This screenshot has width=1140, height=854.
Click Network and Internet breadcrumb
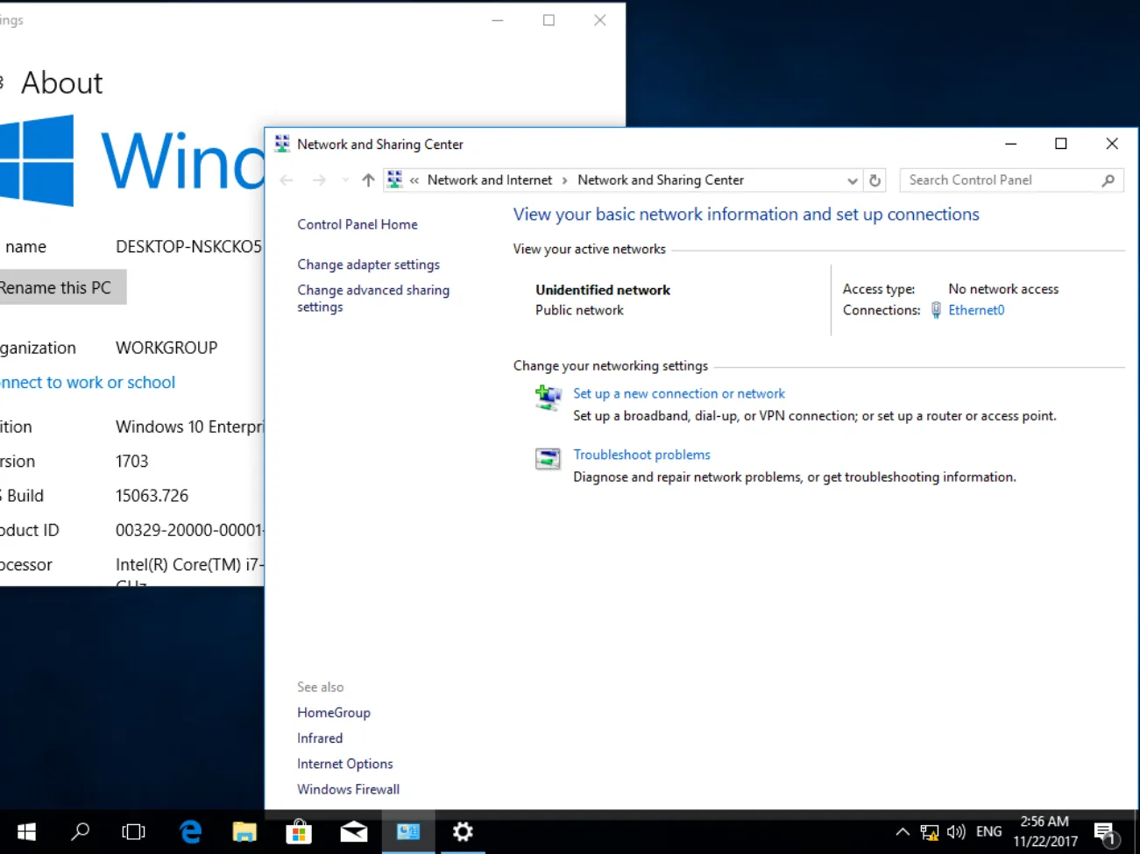tap(490, 180)
